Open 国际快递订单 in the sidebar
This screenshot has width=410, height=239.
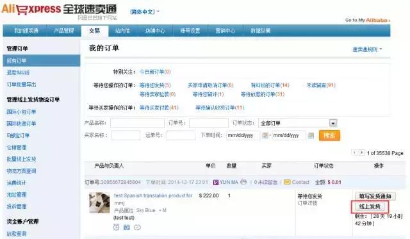[21, 124]
